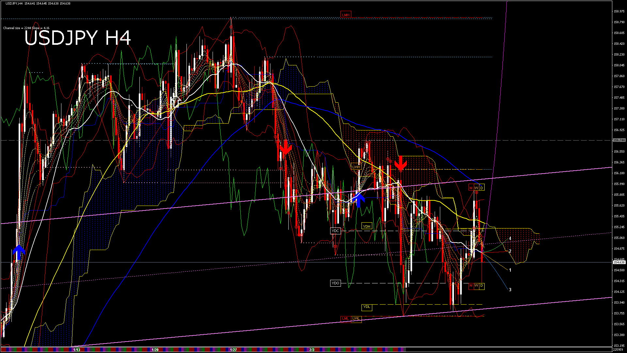The width and height of the screenshot is (627, 353).
Task: Select the LMH level label
Action: pyautogui.click(x=346, y=15)
